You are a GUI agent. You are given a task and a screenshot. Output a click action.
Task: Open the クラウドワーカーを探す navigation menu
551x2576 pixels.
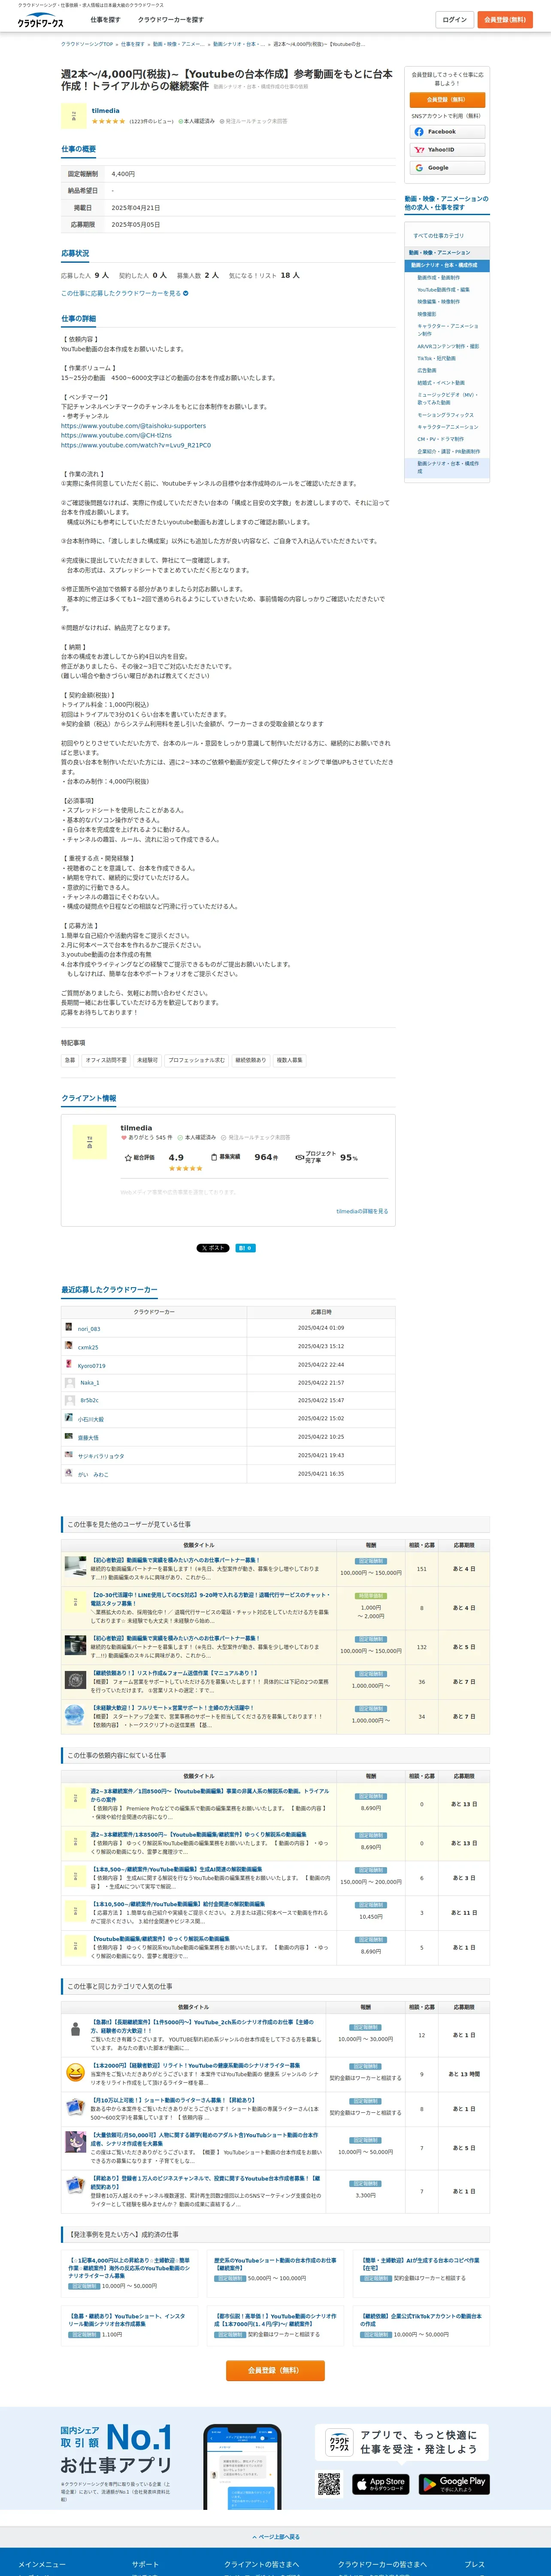coord(171,20)
